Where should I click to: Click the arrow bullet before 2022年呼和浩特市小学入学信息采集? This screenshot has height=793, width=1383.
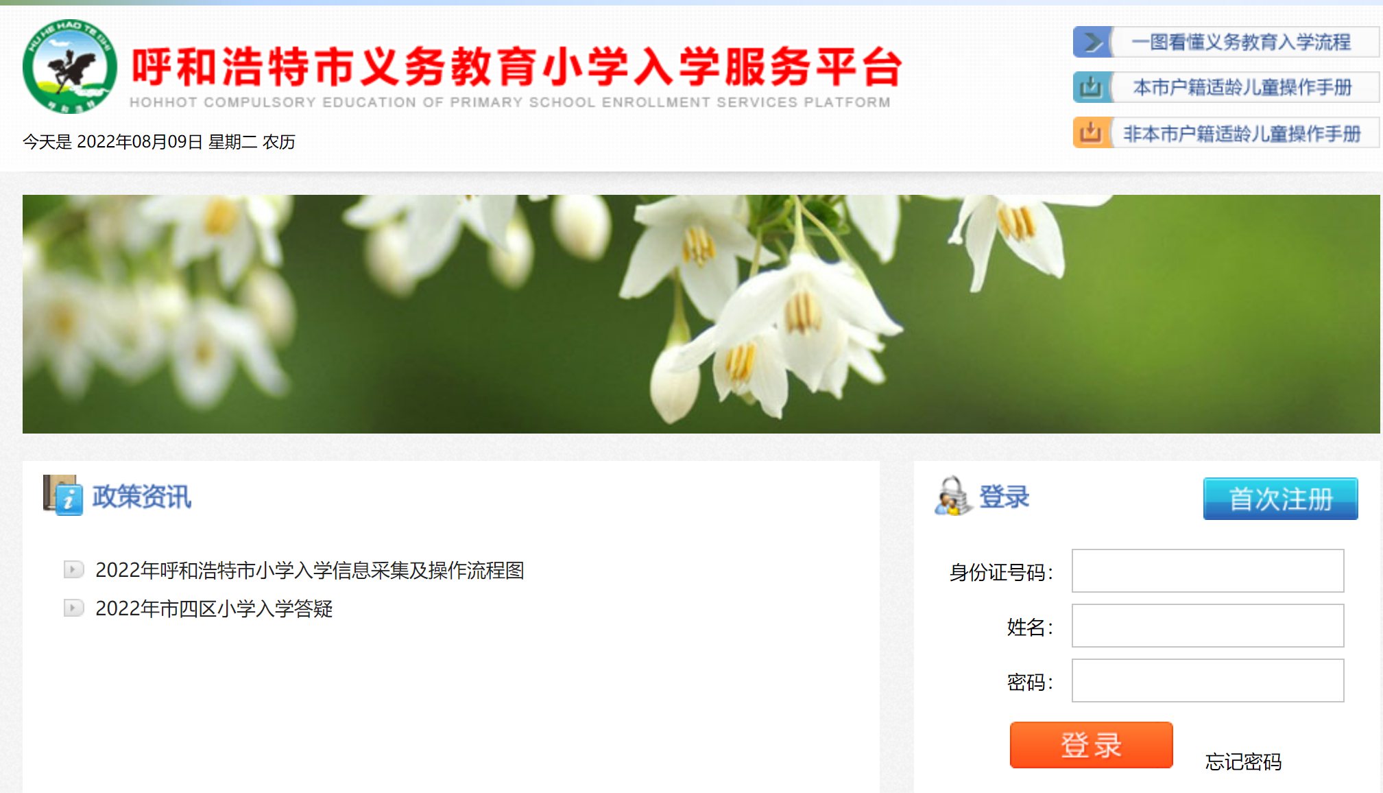point(73,569)
